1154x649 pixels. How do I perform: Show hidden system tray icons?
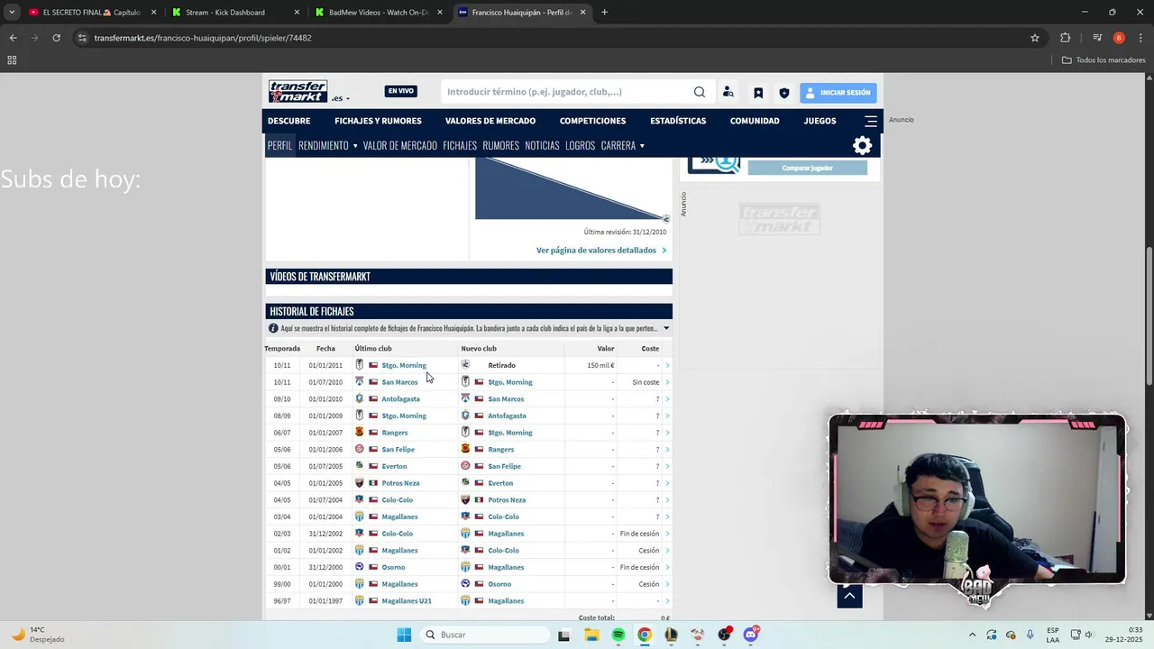[x=972, y=635]
